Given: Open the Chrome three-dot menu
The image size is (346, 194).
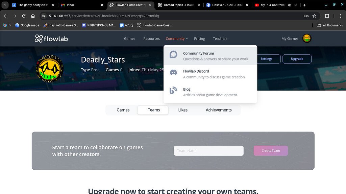Looking at the screenshot, I should (x=341, y=16).
